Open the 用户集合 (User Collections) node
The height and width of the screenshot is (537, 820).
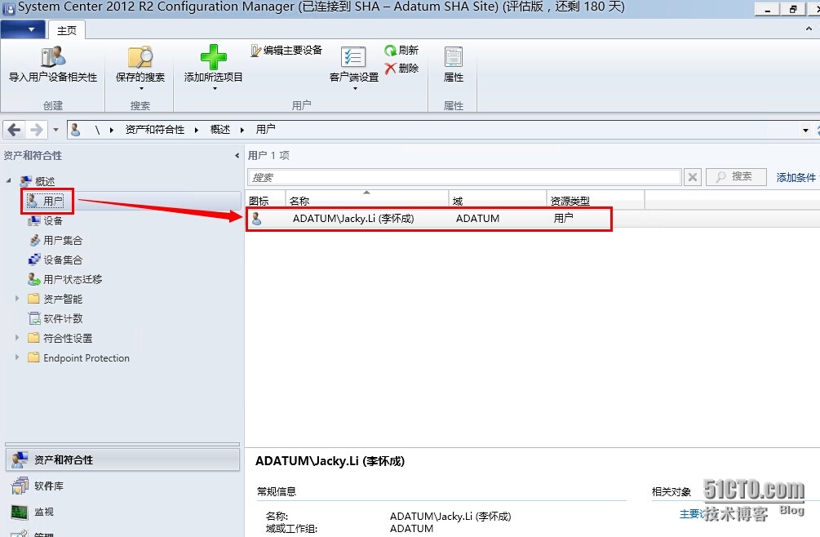[x=55, y=240]
